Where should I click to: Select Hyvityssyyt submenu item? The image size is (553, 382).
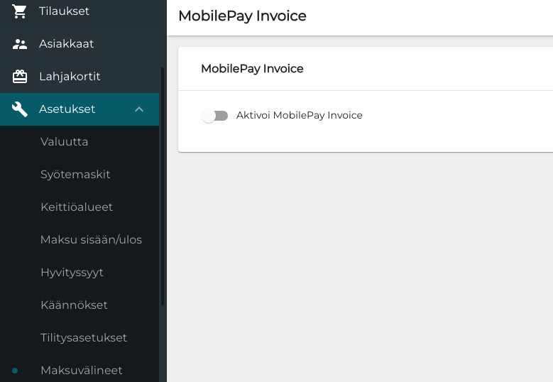pyautogui.click(x=72, y=273)
